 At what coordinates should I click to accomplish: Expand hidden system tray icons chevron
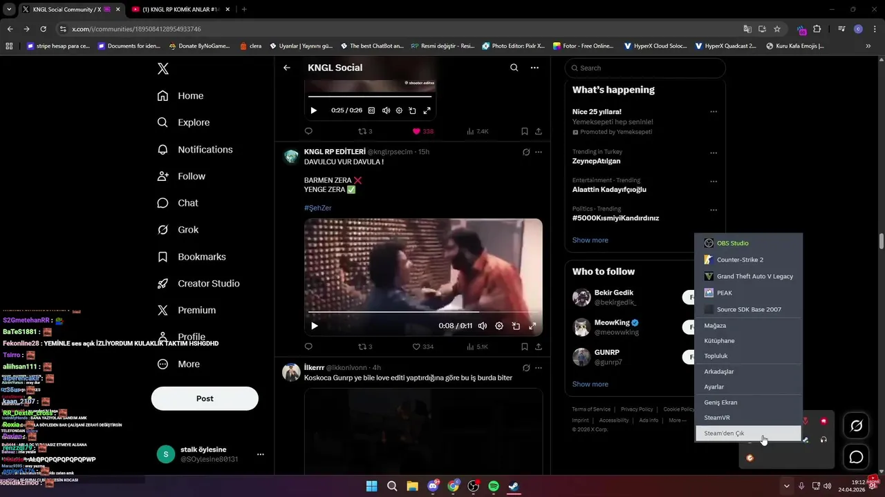coord(786,486)
